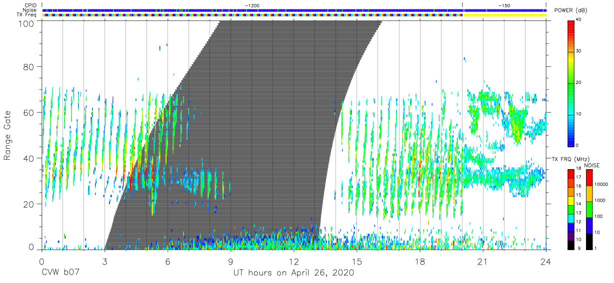Click the 9 tick on the UT hours axis
This screenshot has width=614, height=283.
coord(230,262)
